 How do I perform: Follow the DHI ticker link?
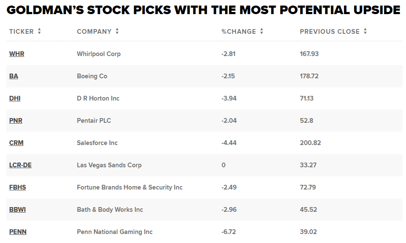point(15,98)
